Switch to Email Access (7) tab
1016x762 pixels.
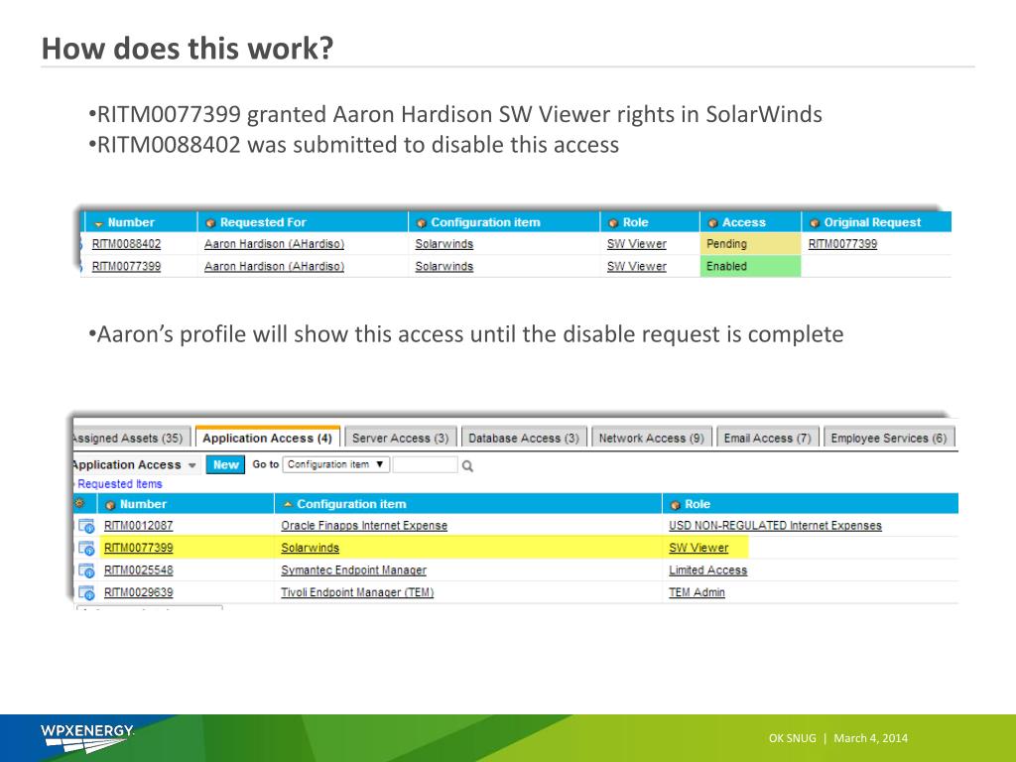tap(767, 438)
